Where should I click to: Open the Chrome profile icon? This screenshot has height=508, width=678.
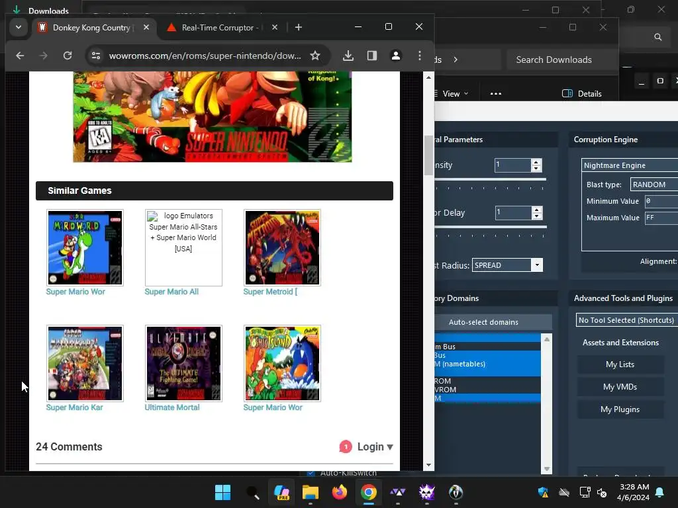(396, 56)
